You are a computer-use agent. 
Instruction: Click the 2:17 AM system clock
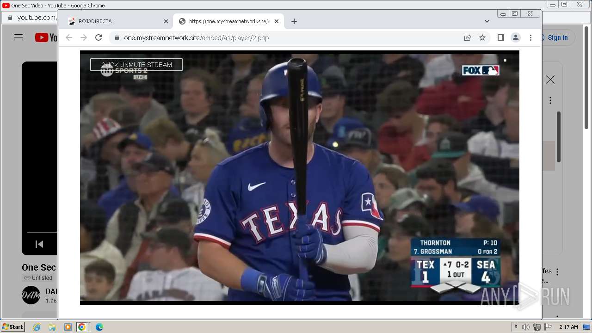pyautogui.click(x=568, y=327)
